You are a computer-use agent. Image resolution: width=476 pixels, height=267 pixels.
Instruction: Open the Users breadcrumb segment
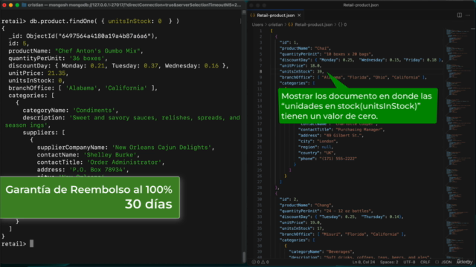click(257, 24)
